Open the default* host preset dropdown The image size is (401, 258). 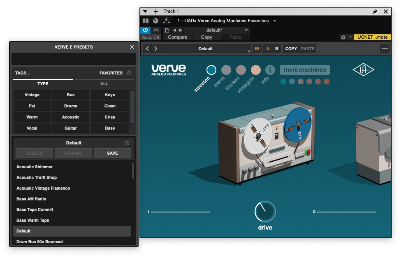pyautogui.click(x=216, y=30)
